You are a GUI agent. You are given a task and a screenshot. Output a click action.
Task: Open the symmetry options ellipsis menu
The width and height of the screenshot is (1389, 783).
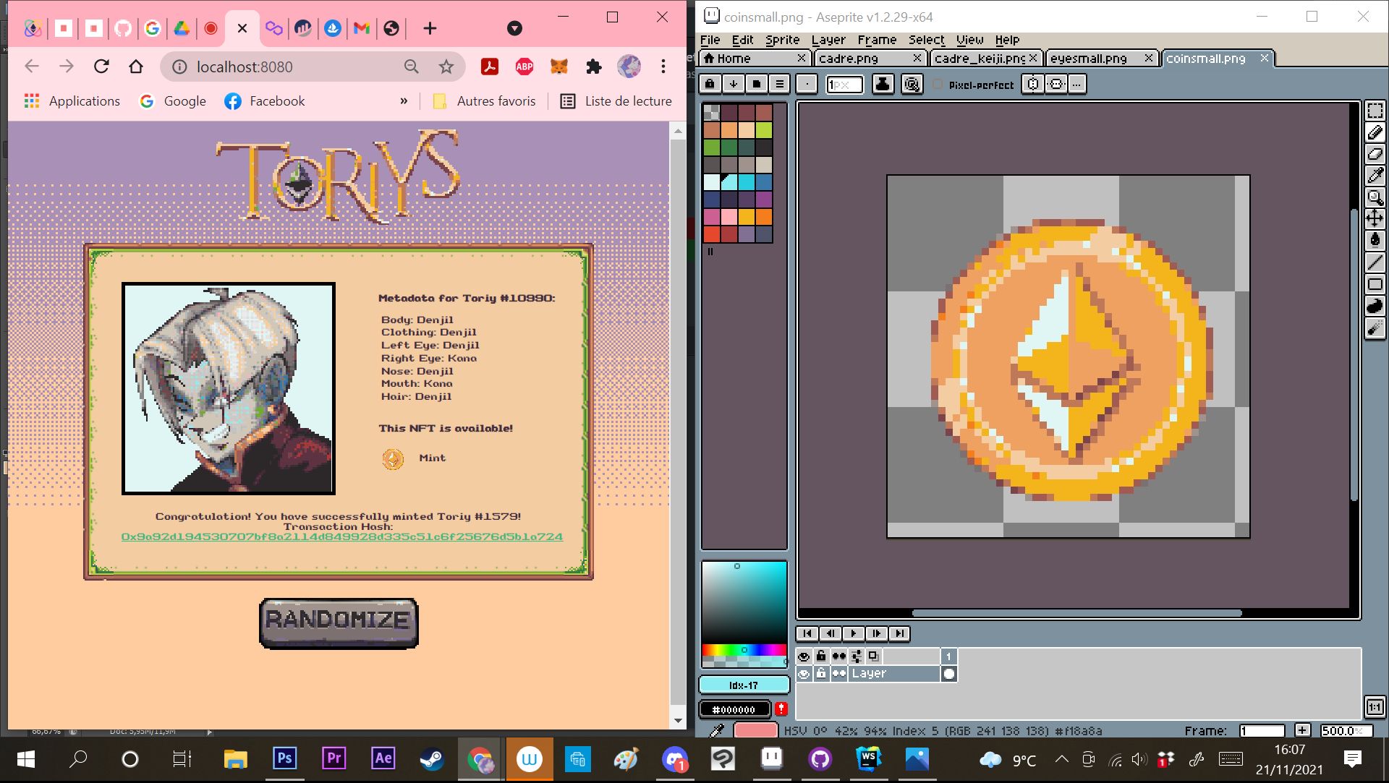coord(1077,84)
